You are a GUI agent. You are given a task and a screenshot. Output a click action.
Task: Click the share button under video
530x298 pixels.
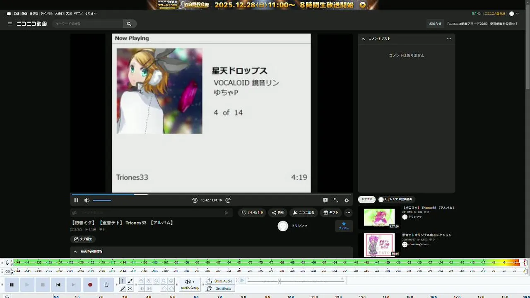[x=278, y=212]
